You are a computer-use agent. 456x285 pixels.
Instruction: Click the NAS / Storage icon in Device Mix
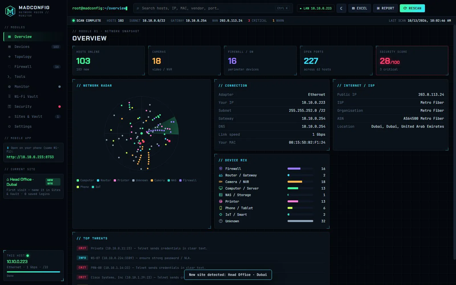click(x=221, y=195)
